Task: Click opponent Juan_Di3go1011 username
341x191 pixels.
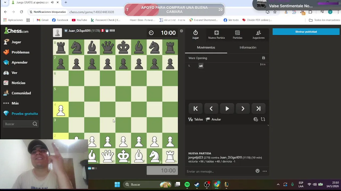Action: 79,31
